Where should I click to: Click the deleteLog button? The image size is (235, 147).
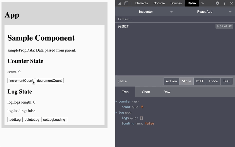[32, 119]
